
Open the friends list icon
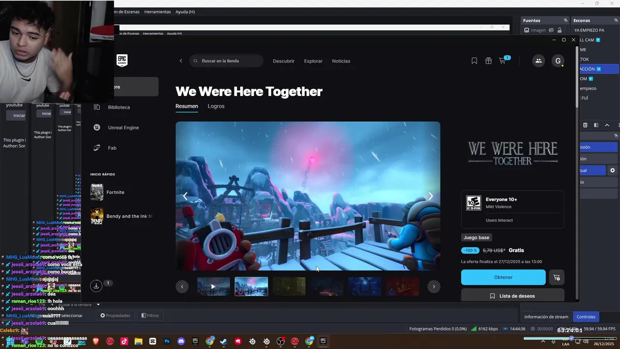click(x=538, y=61)
